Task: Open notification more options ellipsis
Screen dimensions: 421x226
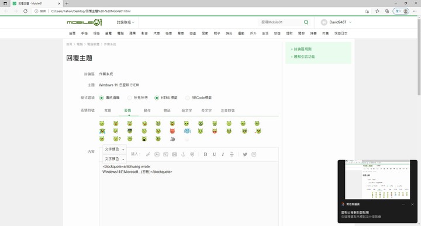Action: (x=403, y=204)
